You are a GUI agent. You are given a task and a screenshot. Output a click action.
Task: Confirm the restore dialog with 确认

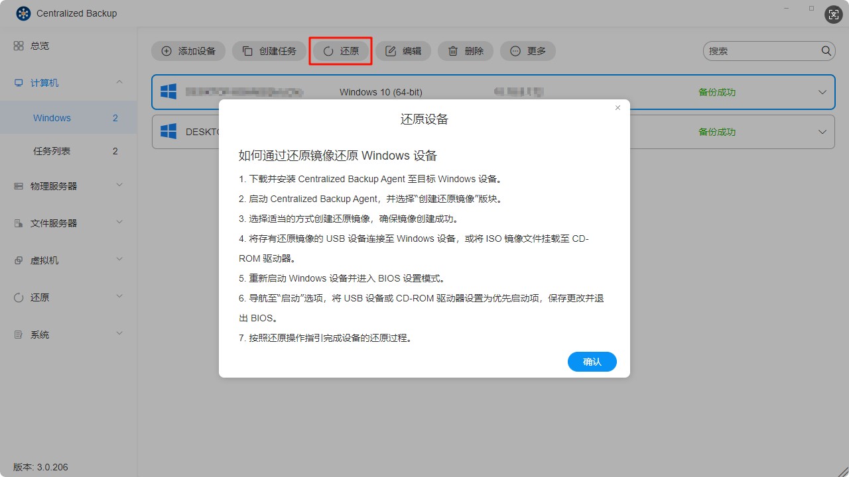pyautogui.click(x=592, y=362)
